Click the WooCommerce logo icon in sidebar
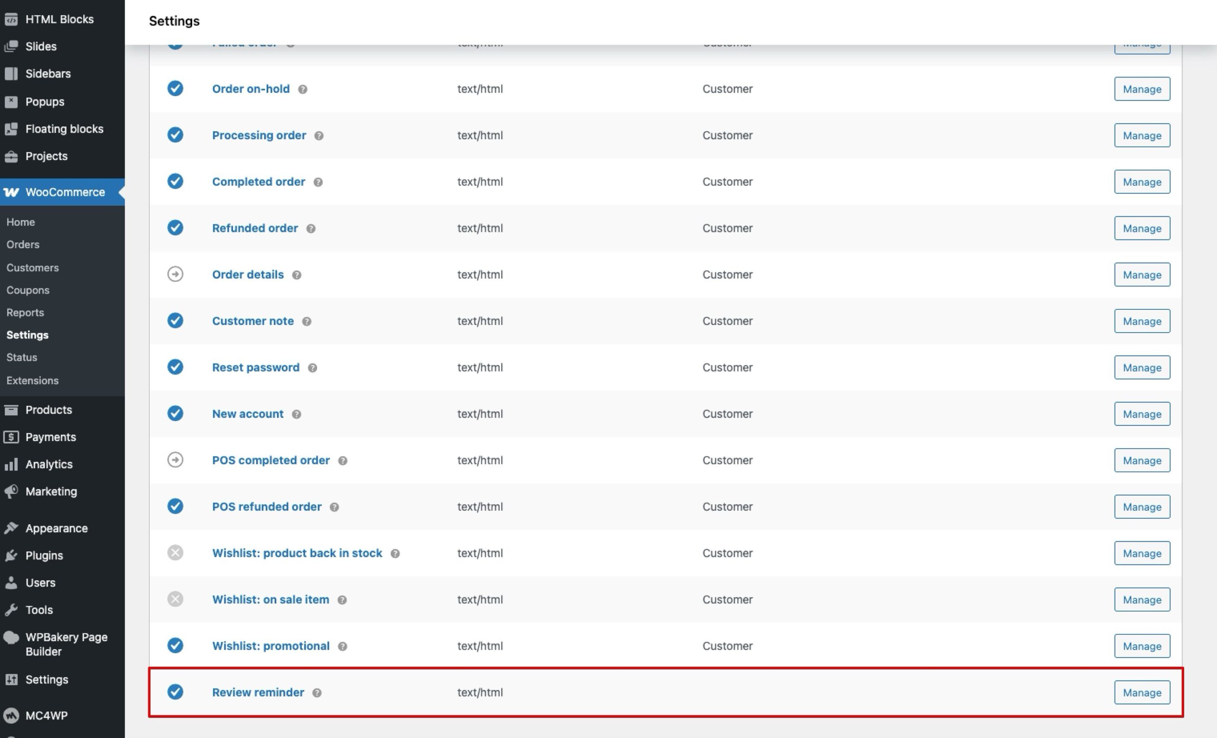This screenshot has width=1217, height=738. [x=11, y=192]
